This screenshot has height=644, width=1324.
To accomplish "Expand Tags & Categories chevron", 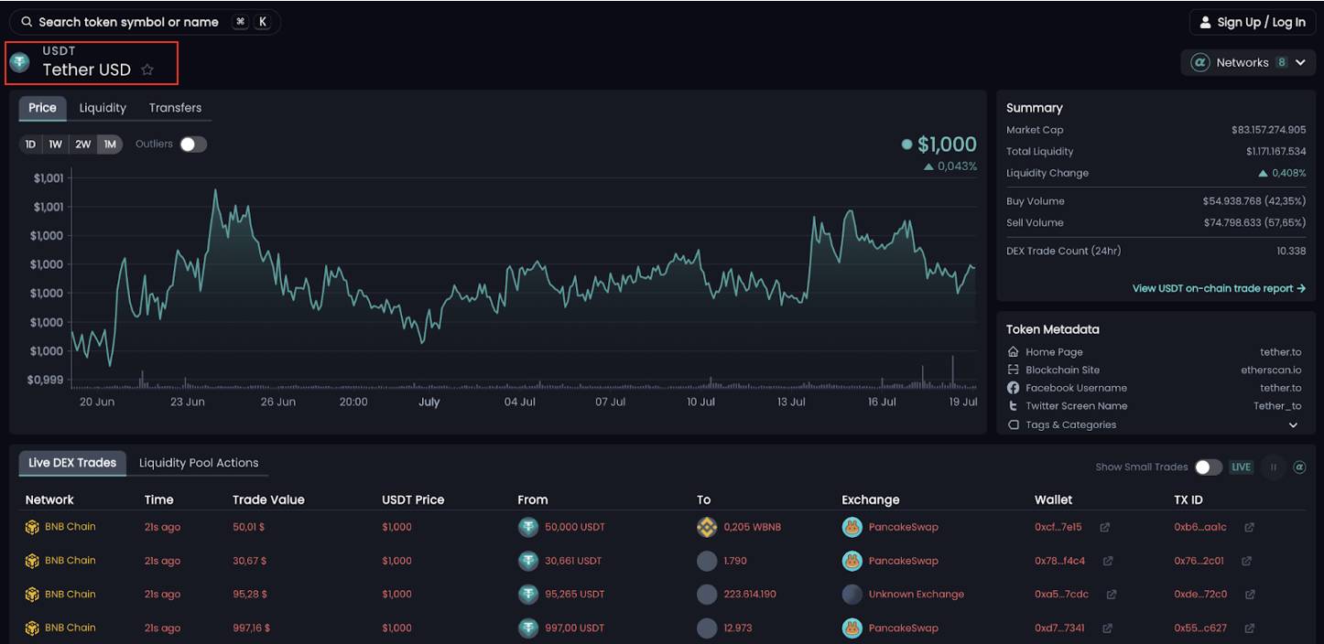I will tap(1294, 425).
